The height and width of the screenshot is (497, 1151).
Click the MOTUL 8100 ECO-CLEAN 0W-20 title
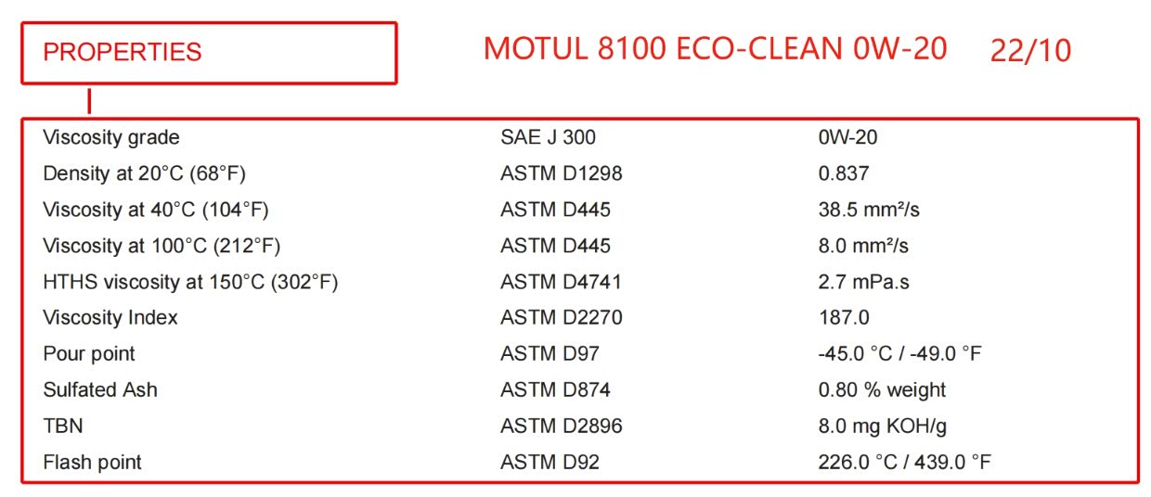coord(715,49)
